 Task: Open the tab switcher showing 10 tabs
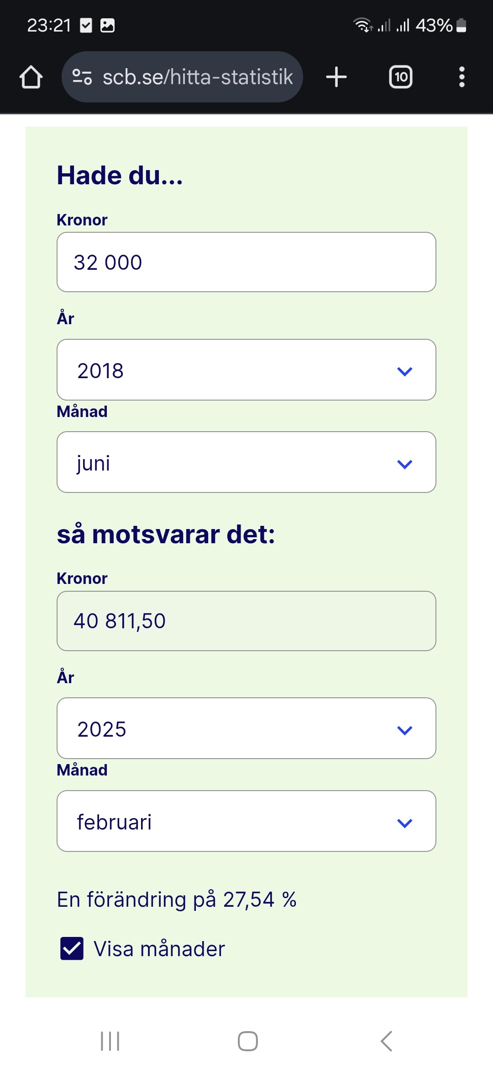pyautogui.click(x=400, y=77)
